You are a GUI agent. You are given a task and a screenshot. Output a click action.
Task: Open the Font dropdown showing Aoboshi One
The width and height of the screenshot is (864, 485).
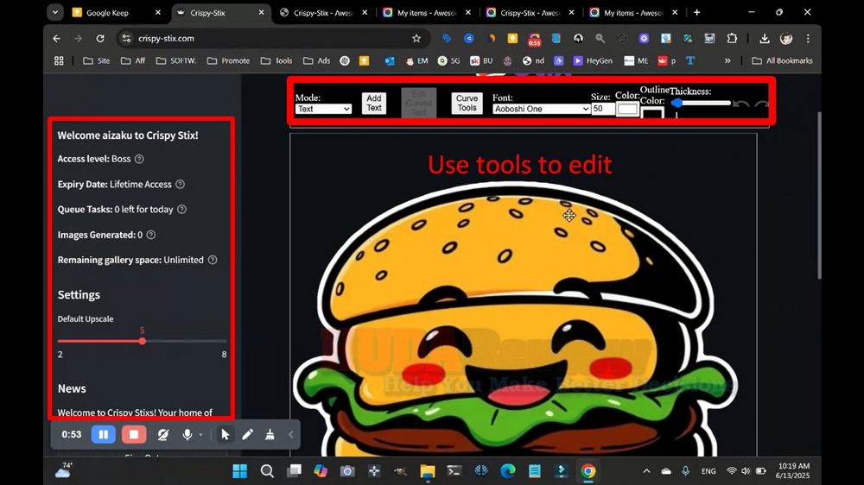(541, 109)
